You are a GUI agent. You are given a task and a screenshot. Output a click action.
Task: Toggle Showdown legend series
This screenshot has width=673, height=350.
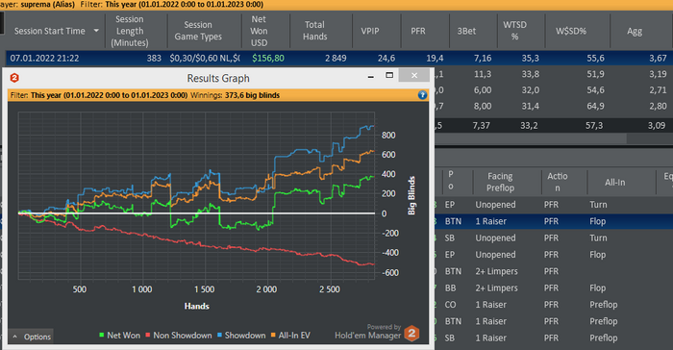[x=241, y=336]
